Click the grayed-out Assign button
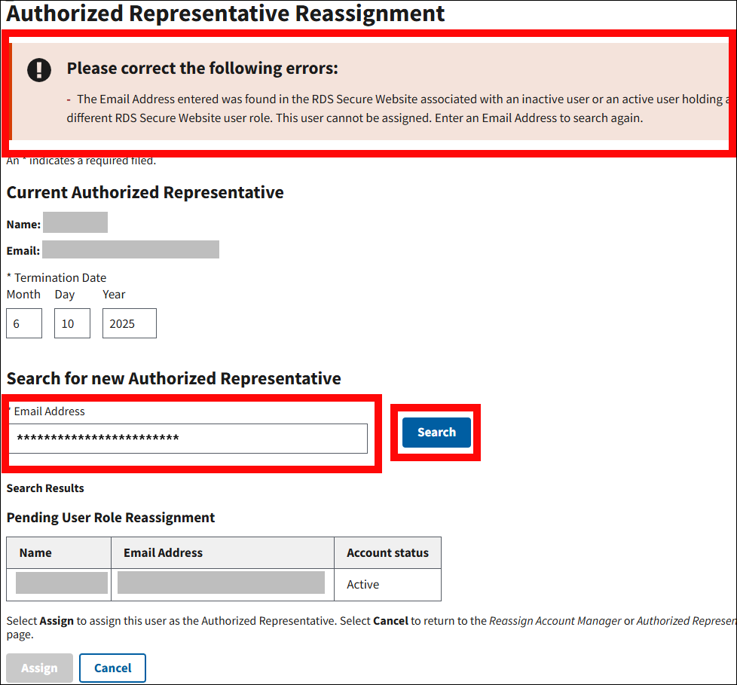The image size is (737, 685). coord(39,668)
